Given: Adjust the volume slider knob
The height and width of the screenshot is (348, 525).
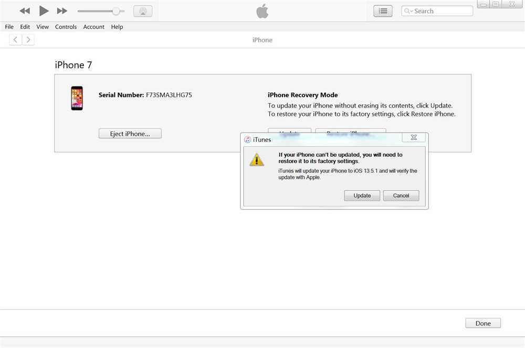Looking at the screenshot, I should (x=116, y=11).
